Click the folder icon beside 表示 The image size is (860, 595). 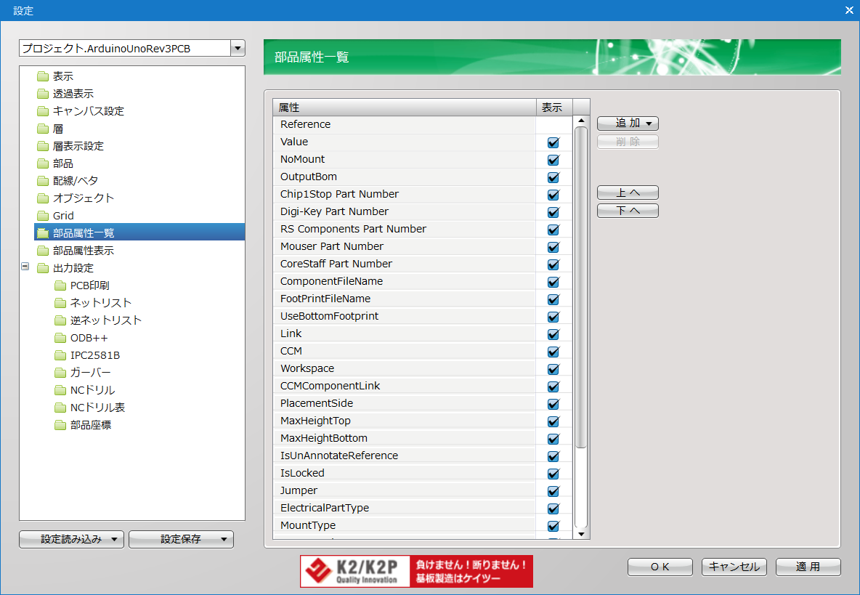[42, 76]
